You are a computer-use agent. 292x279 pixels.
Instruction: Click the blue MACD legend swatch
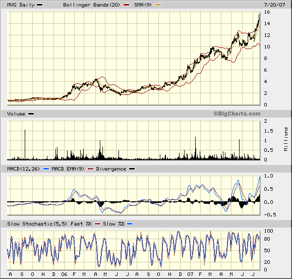coord(46,169)
